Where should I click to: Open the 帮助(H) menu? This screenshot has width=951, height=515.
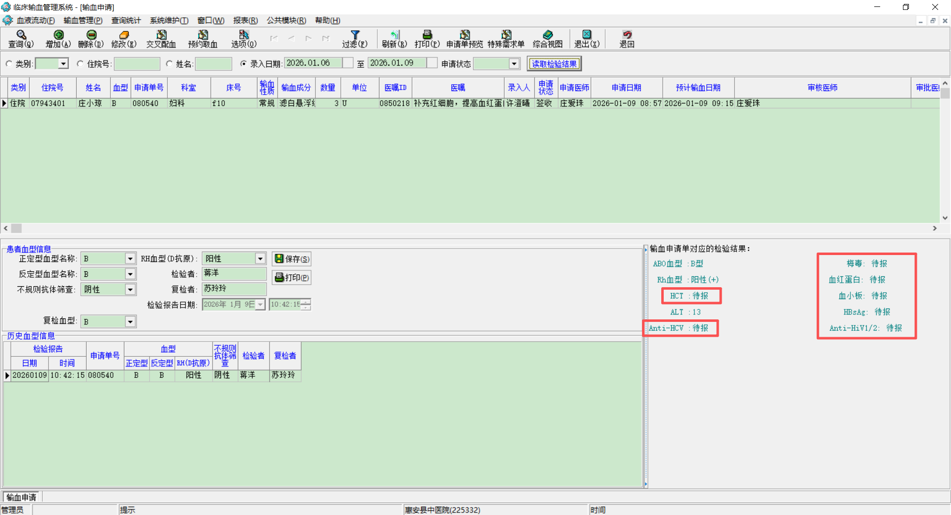click(327, 20)
